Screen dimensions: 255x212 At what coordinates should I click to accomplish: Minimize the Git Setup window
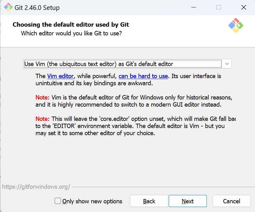[x=193, y=7]
